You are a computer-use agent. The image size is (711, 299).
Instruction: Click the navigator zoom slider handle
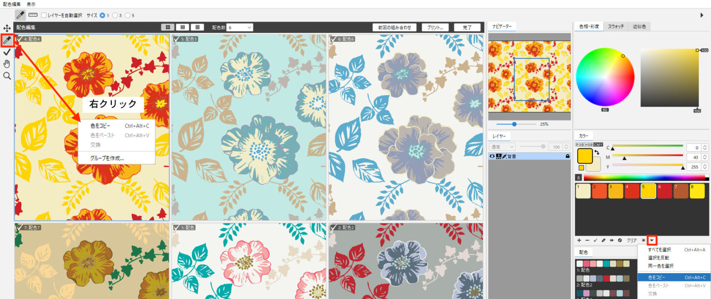pyautogui.click(x=514, y=124)
